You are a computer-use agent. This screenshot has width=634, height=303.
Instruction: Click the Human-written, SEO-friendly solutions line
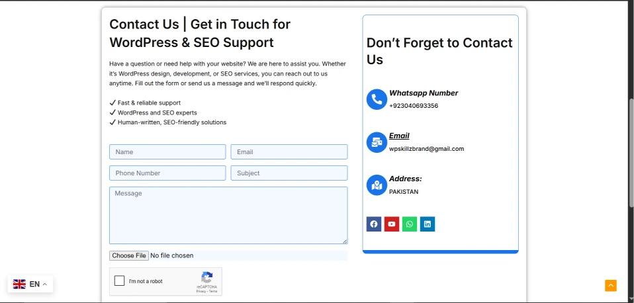coord(168,122)
